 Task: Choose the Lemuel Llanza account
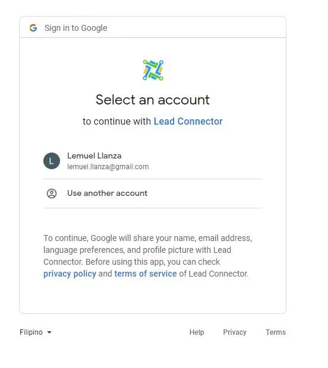[152, 161]
